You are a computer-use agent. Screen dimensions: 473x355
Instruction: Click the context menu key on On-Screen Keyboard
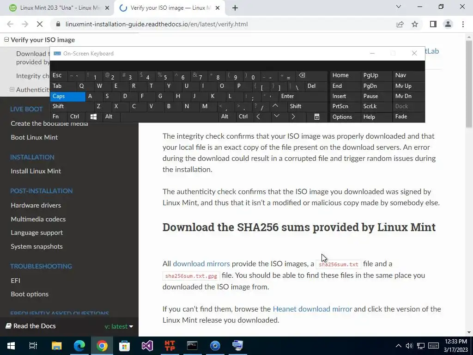coord(317,116)
